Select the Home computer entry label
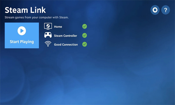This screenshot has width=175, height=105. coord(58,27)
